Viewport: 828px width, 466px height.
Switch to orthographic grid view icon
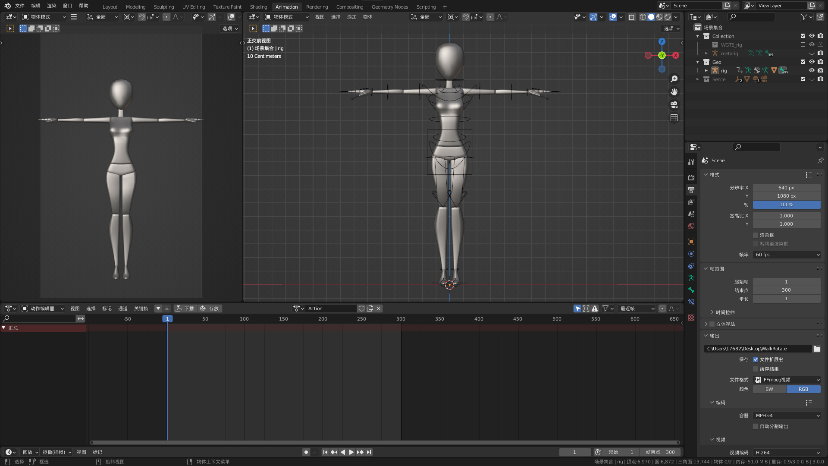(674, 118)
